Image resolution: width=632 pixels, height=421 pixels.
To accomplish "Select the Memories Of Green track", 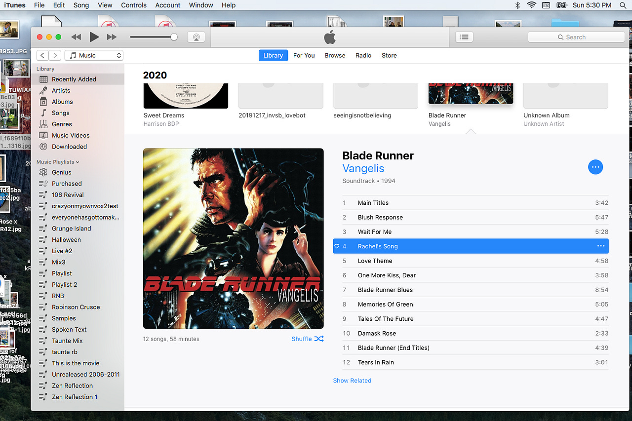I will pyautogui.click(x=475, y=305).
